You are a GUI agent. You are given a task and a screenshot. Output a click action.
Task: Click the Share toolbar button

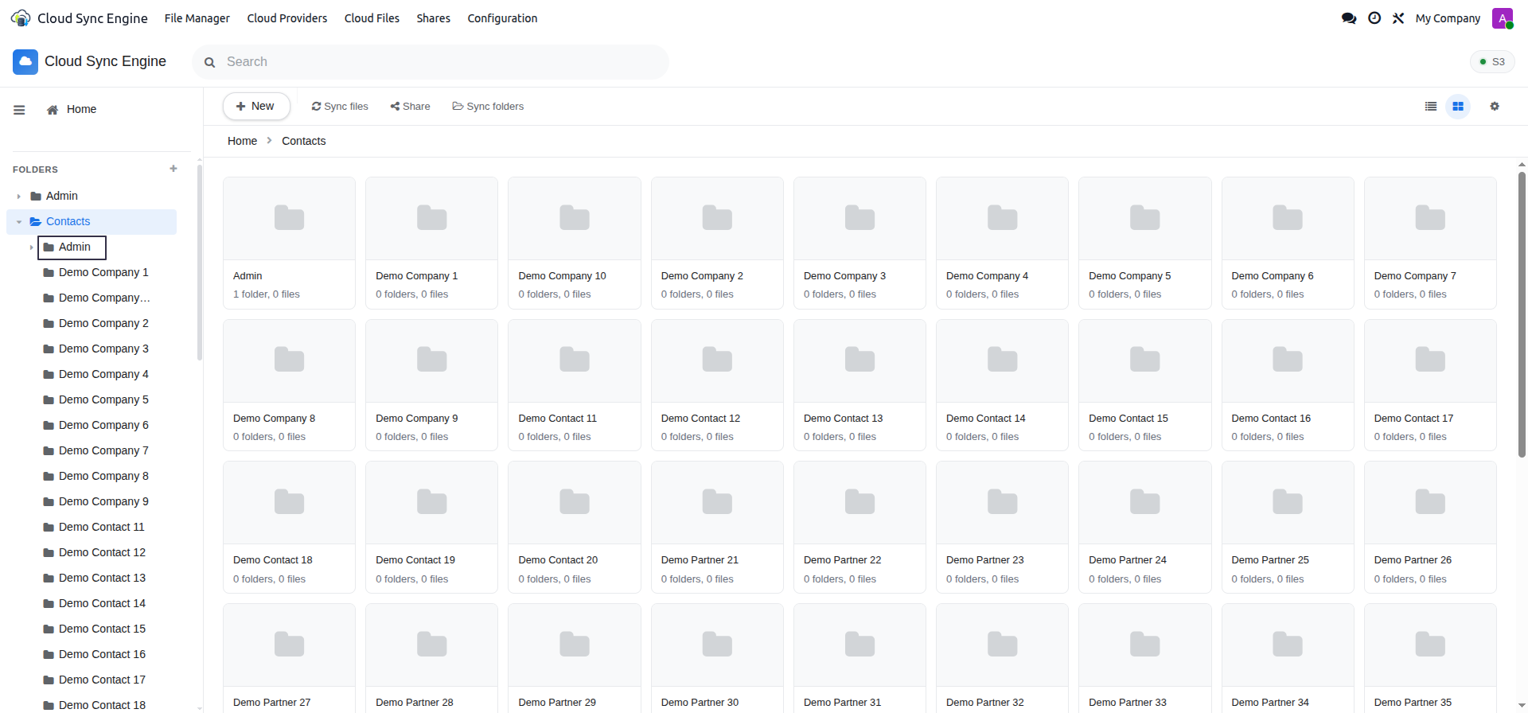pos(410,107)
